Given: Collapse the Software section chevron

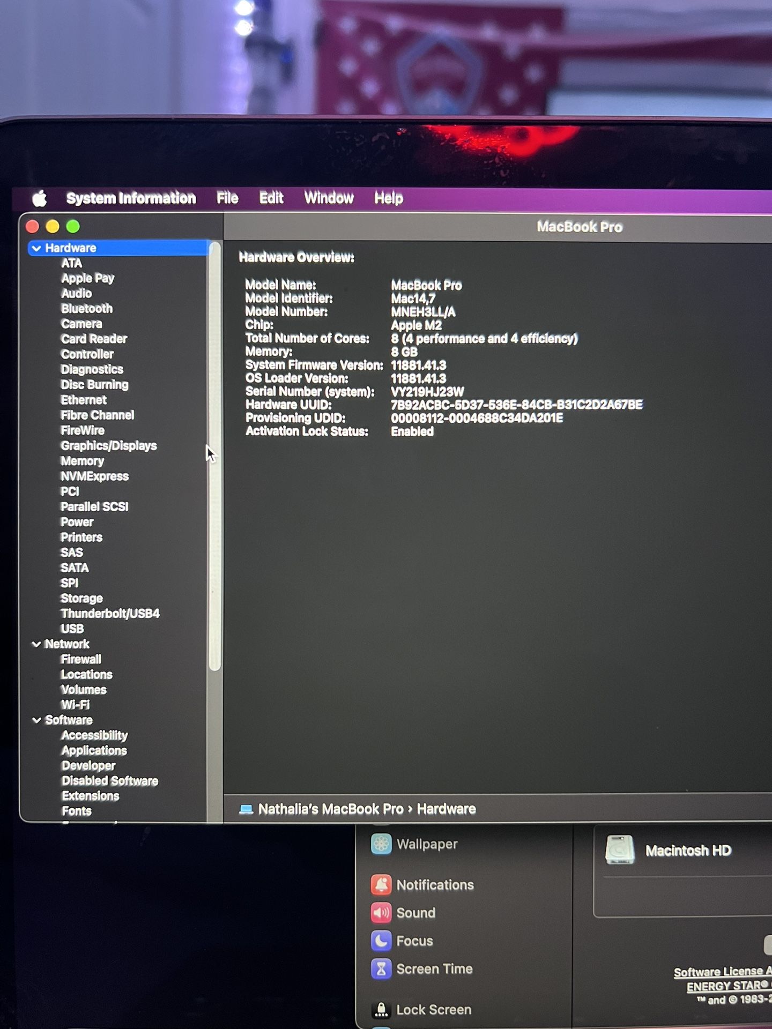Looking at the screenshot, I should [x=36, y=720].
